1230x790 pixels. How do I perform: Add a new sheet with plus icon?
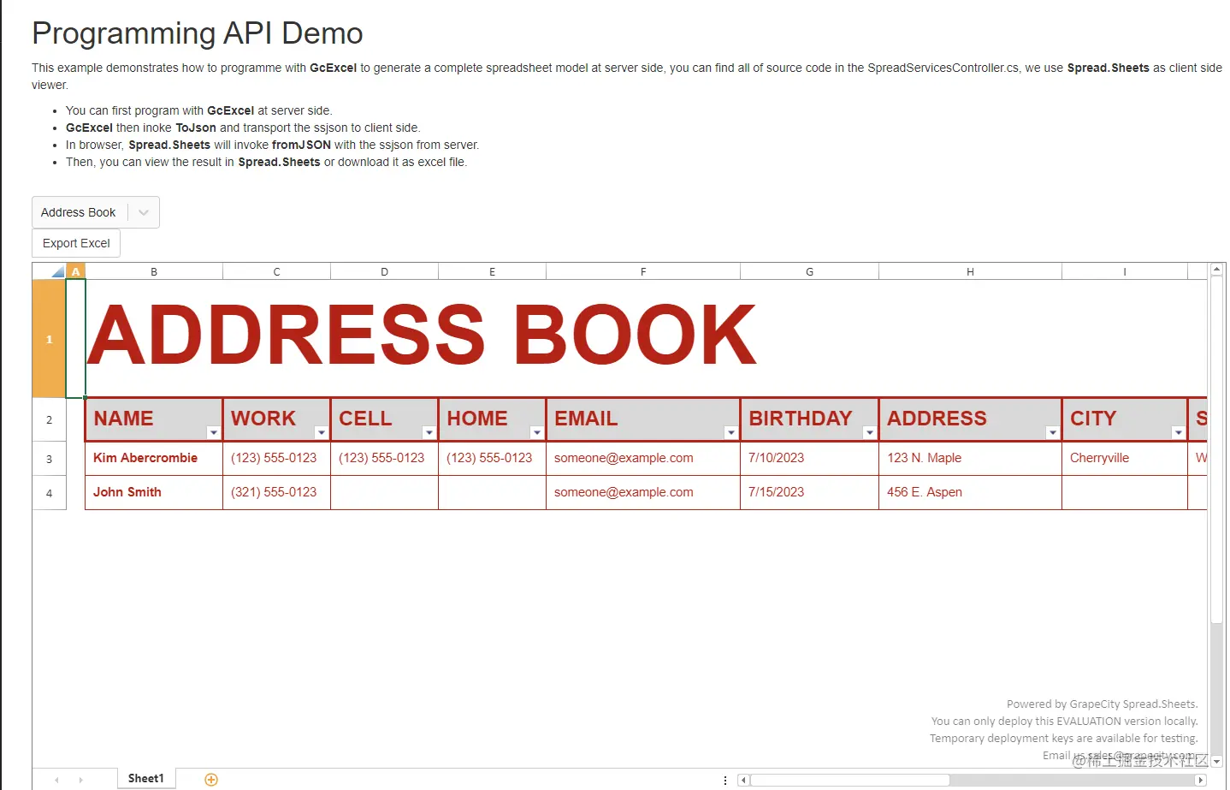tap(211, 779)
